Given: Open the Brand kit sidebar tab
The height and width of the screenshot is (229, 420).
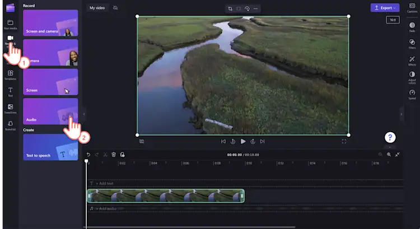Looking at the screenshot, I should coord(10,125).
